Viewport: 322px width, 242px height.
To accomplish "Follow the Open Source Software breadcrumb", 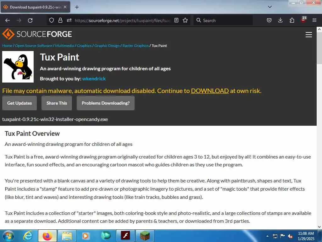I will click(x=34, y=46).
